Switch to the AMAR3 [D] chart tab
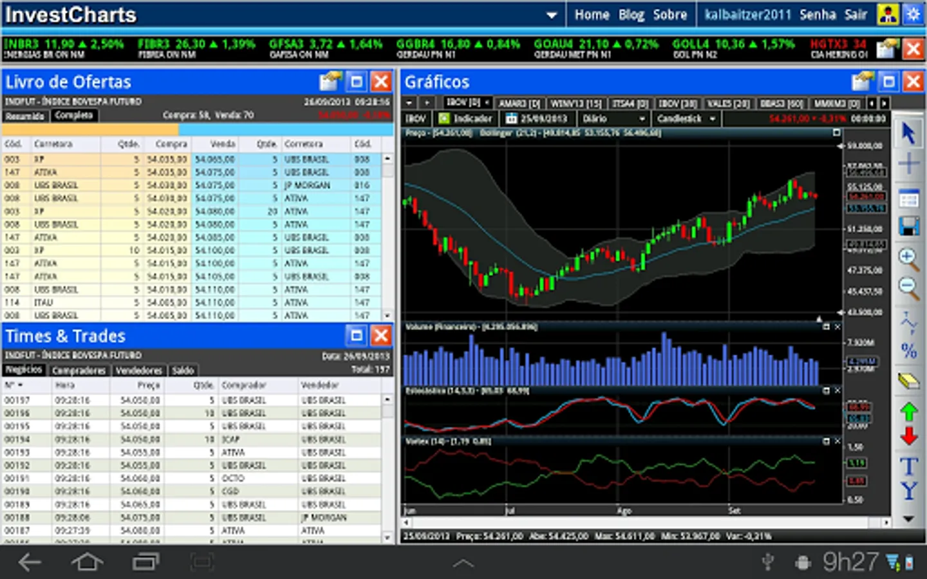The height and width of the screenshot is (579, 927). click(x=519, y=103)
